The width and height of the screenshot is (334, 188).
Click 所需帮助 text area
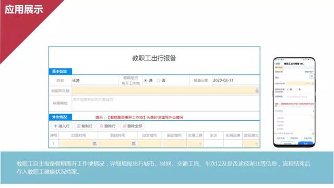[x=166, y=103]
